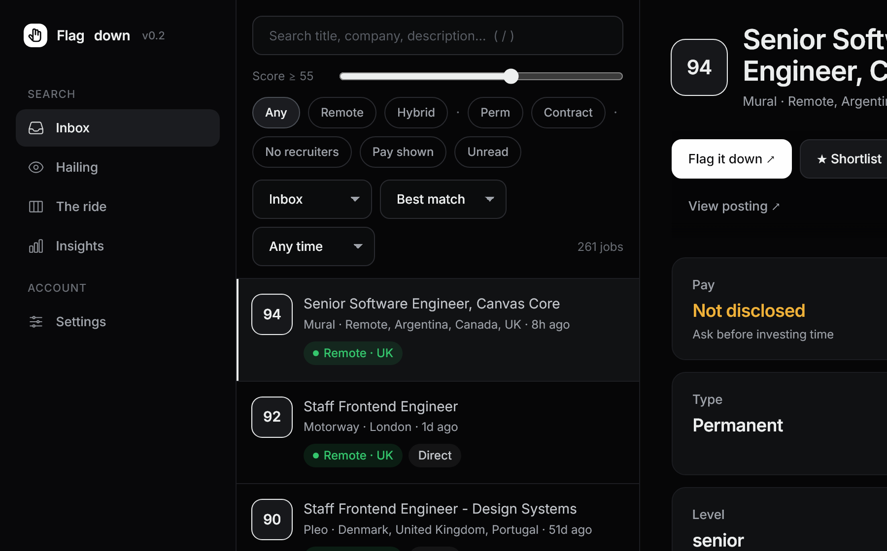Open the Any time date dropdown

click(x=313, y=246)
